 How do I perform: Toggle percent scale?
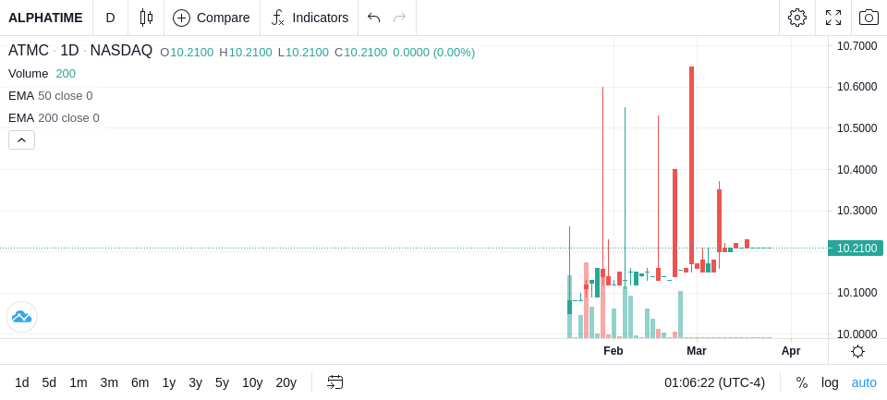coord(802,383)
